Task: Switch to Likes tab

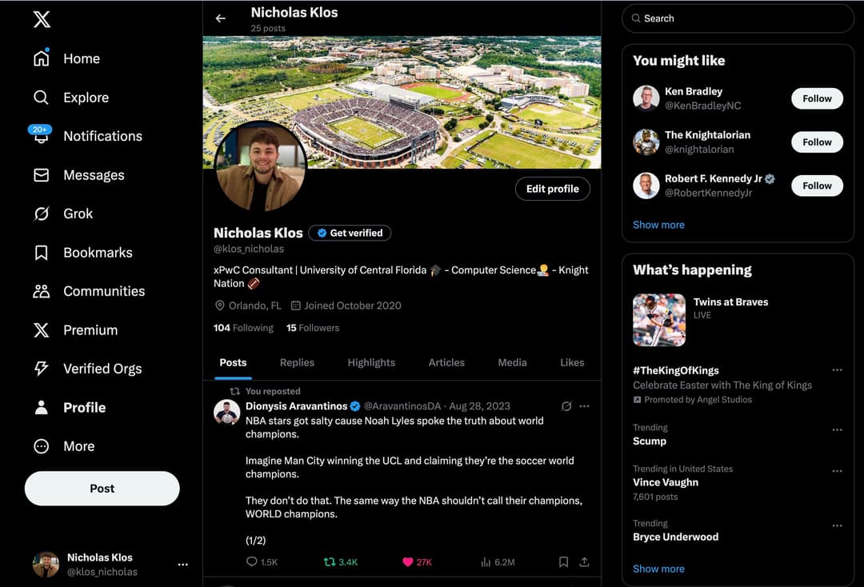Action: coord(572,363)
